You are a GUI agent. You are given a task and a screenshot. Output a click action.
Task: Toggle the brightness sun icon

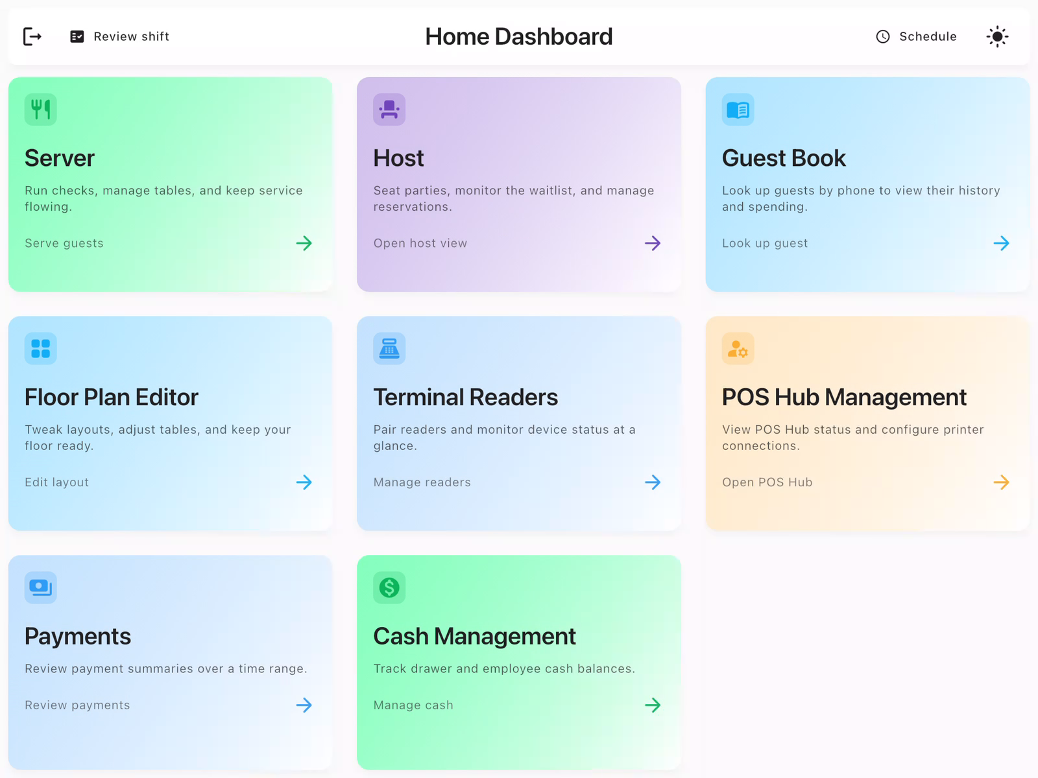point(997,36)
